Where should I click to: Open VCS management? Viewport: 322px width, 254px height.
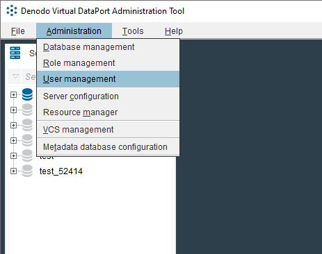click(x=108, y=130)
